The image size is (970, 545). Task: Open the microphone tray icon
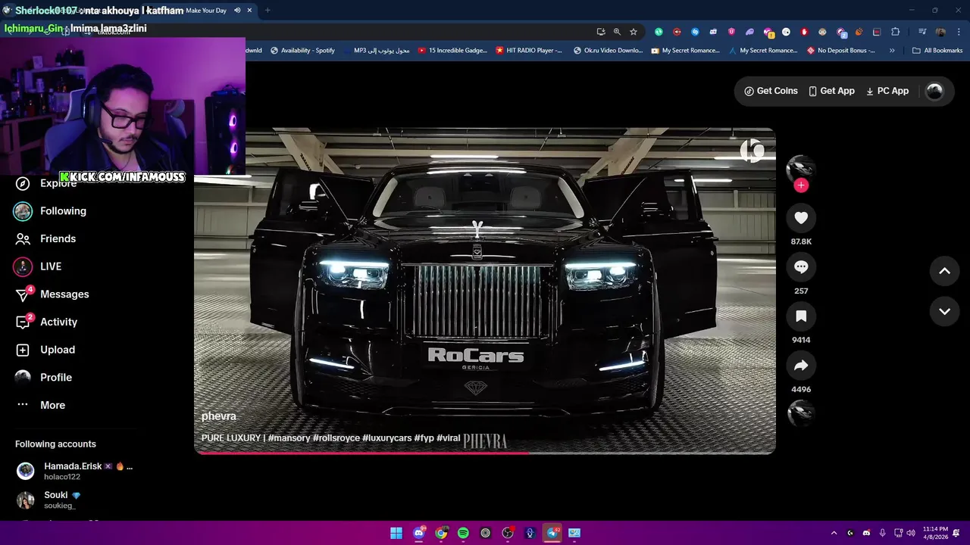coord(882,533)
